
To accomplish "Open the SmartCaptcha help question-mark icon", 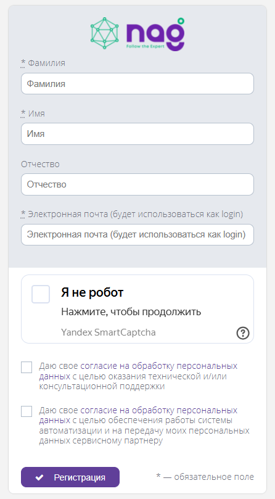I will click(243, 333).
